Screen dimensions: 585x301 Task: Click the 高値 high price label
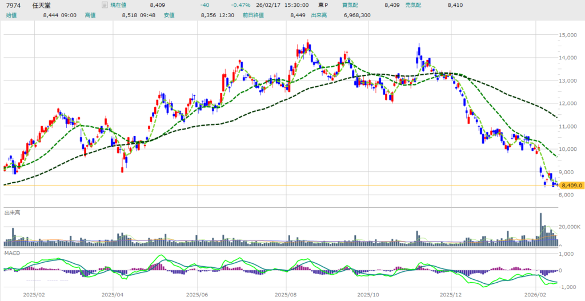pyautogui.click(x=90, y=15)
